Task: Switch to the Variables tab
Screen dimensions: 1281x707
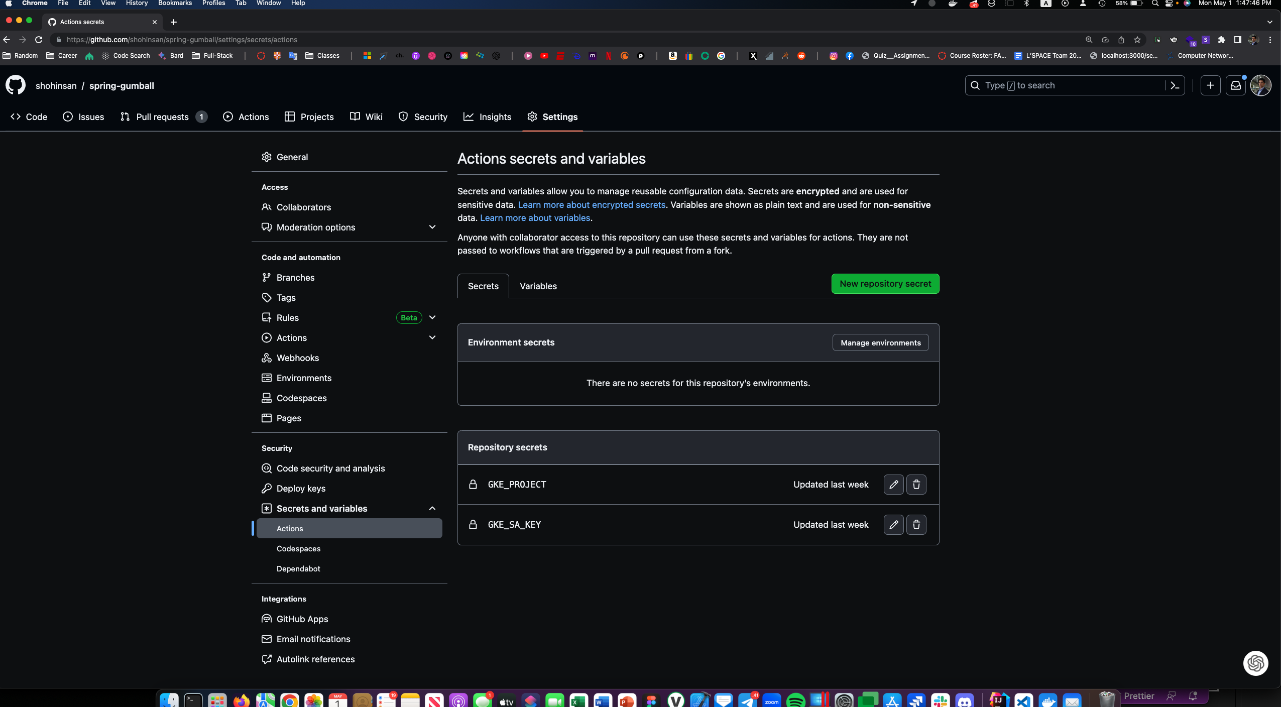Action: (538, 286)
